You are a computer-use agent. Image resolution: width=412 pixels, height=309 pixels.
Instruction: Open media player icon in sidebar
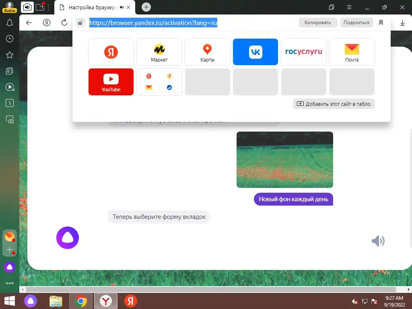10,87
